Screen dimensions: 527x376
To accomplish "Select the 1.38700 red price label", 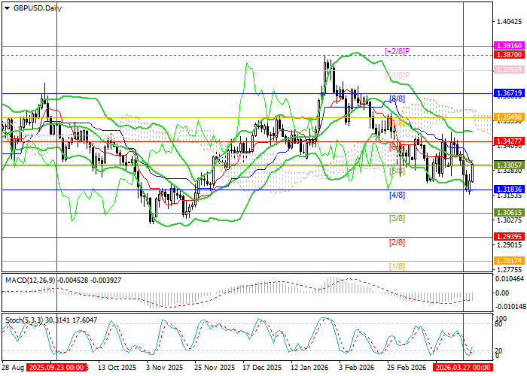I will (x=509, y=54).
